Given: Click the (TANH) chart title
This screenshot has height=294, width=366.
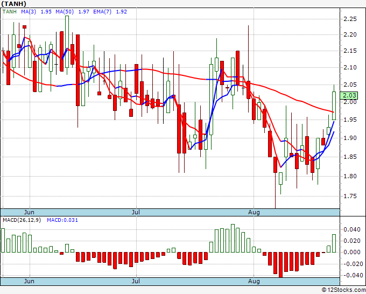Looking at the screenshot, I should pos(13,4).
